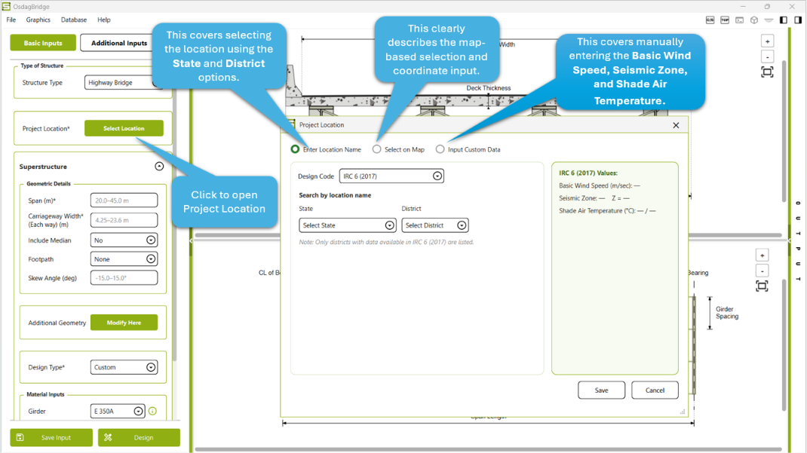The width and height of the screenshot is (807, 453).
Task: Select the Enter Location Name radio option
Action: (295, 149)
